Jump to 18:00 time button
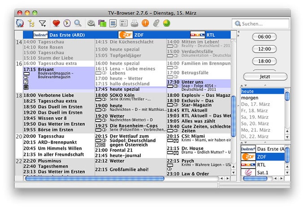305x208 pixels. (264, 61)
